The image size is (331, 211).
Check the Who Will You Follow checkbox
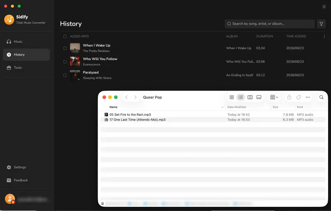tap(65, 62)
